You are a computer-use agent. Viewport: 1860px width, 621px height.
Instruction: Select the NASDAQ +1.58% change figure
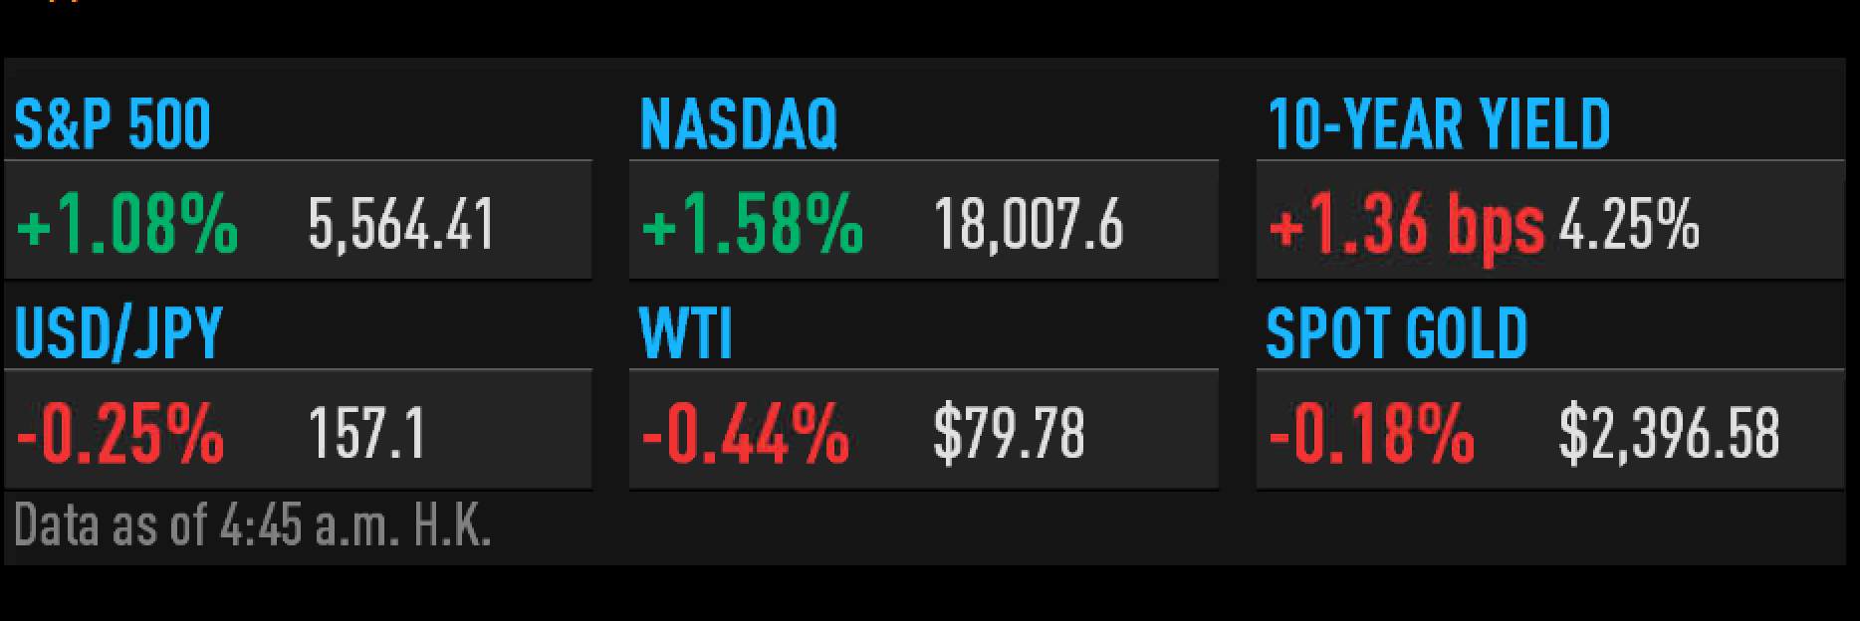coord(753,223)
